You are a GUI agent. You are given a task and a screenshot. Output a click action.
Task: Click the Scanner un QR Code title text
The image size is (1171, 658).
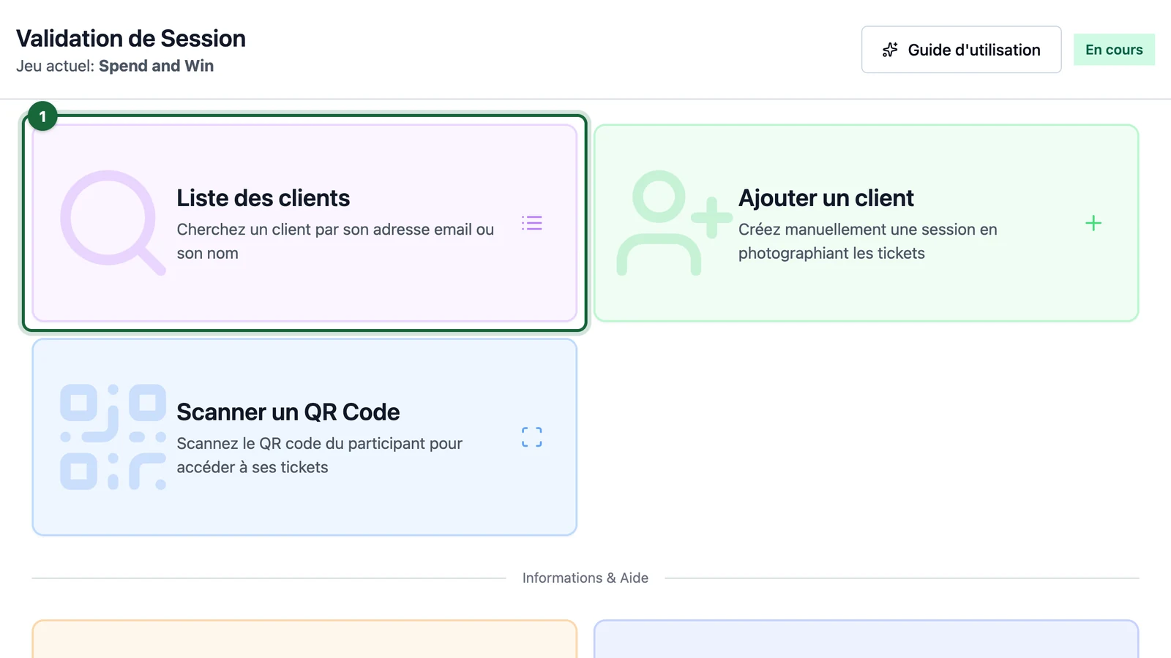288,412
